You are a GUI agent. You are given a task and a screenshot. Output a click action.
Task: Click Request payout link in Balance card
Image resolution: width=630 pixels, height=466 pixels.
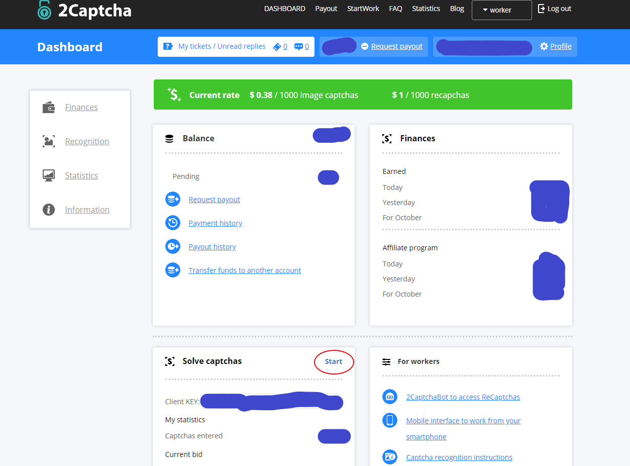(x=215, y=200)
